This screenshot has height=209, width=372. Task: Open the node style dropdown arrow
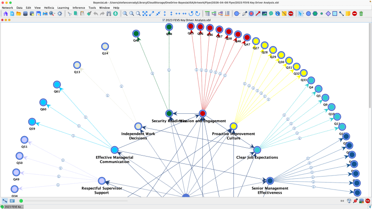coord(240,14)
